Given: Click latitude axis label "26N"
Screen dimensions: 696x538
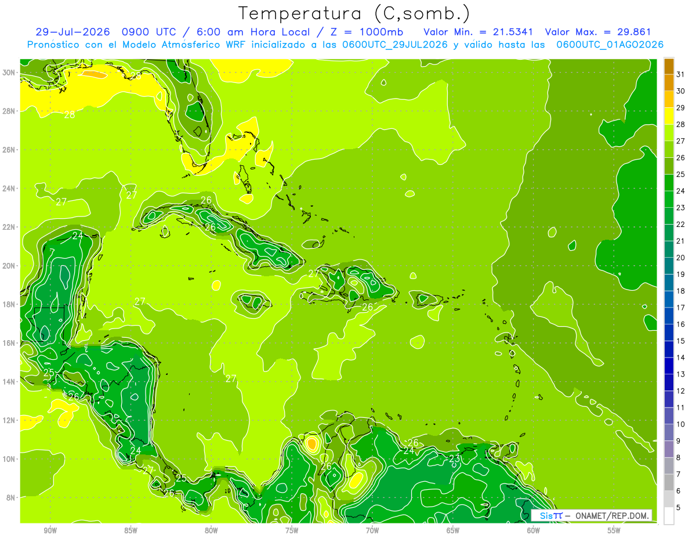Looking at the screenshot, I should (9, 149).
